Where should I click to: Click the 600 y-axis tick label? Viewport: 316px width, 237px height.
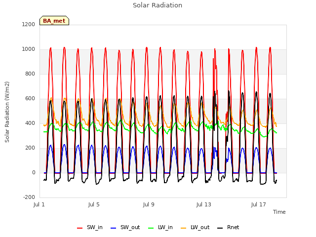(30, 99)
